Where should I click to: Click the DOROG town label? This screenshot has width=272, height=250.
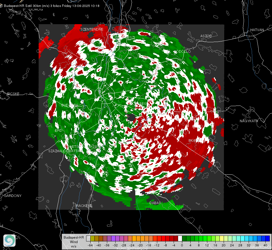click(x=36, y=9)
